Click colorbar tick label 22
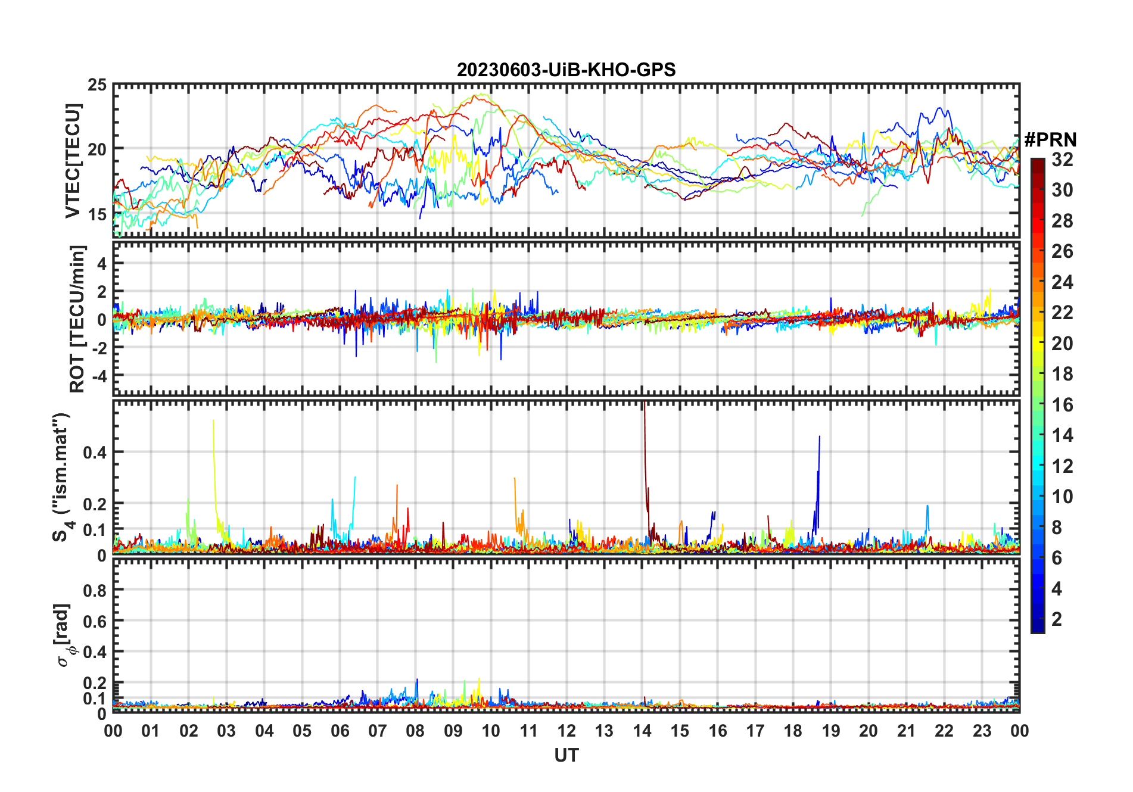 [1062, 313]
